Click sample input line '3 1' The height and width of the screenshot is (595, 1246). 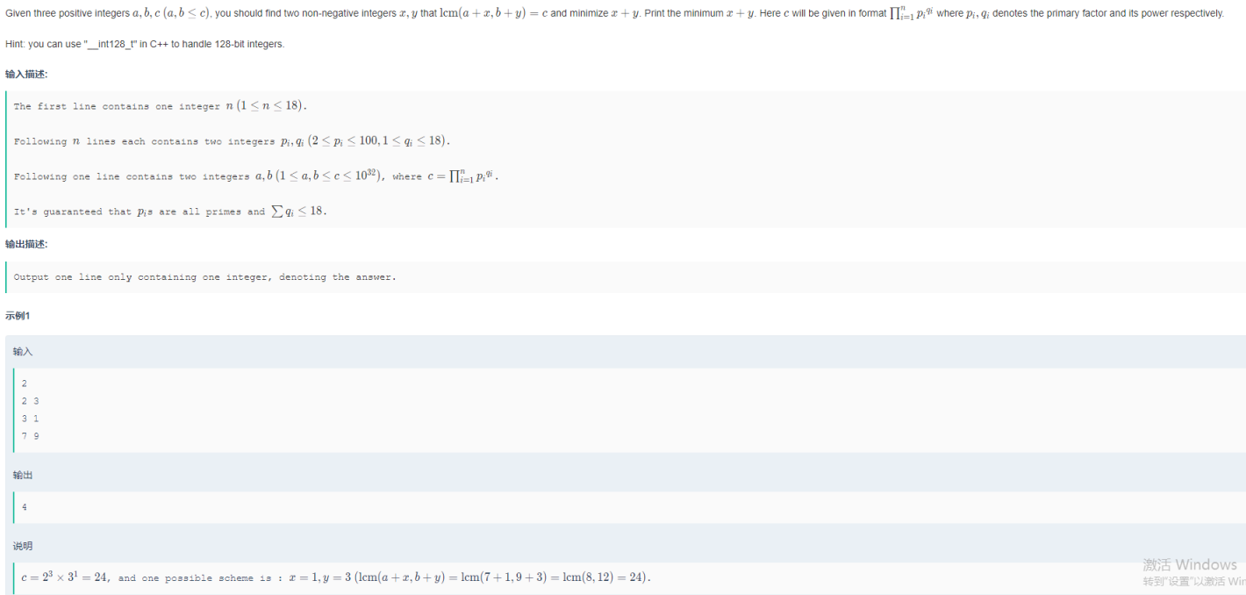(30, 419)
